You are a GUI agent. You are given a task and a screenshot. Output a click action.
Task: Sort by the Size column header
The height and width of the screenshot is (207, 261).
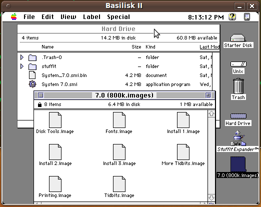pyautogui.click(x=136, y=47)
